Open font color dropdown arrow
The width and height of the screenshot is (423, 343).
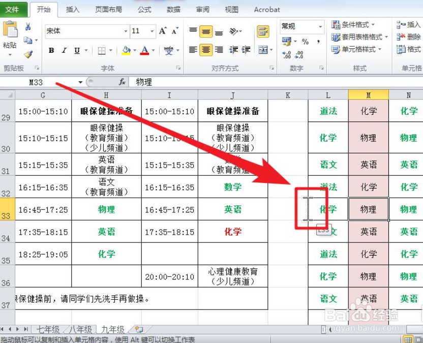(153, 50)
